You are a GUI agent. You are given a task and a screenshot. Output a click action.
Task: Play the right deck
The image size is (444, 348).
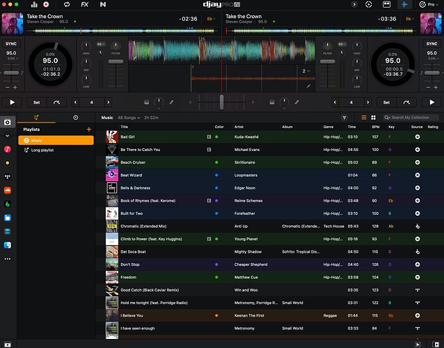[x=432, y=102]
